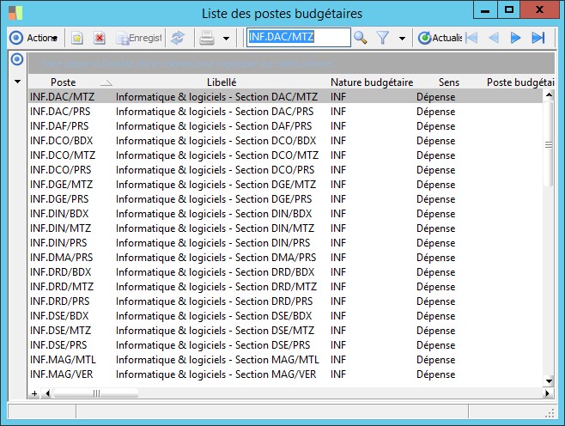Select row INF.DIN/MTZ

(x=285, y=228)
